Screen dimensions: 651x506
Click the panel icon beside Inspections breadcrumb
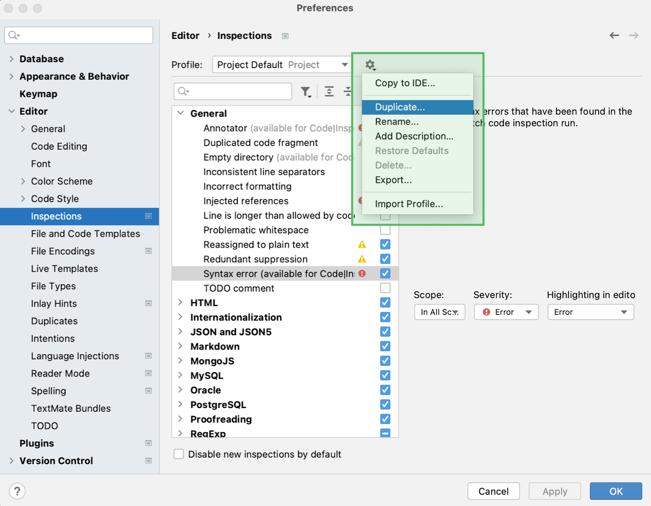point(285,35)
